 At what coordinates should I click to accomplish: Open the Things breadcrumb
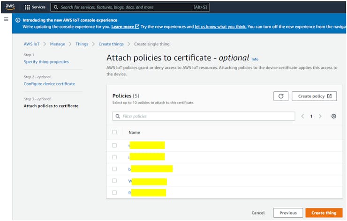[x=82, y=44]
